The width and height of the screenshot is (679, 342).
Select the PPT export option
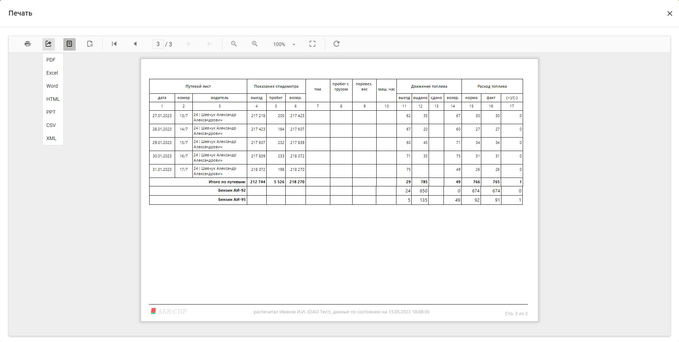point(51,112)
